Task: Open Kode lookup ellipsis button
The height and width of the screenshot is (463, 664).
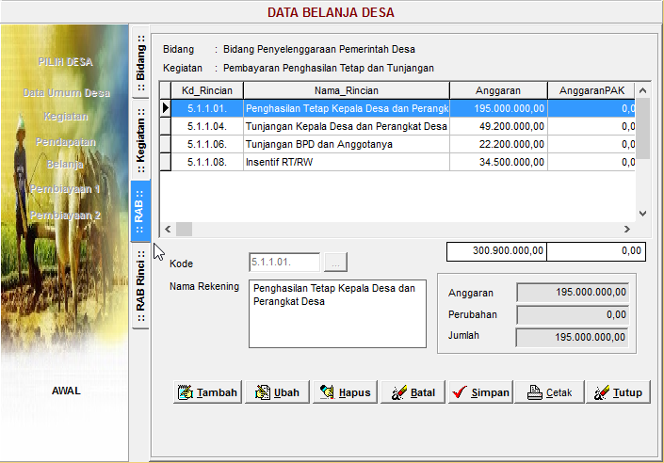Action: pyautogui.click(x=335, y=263)
